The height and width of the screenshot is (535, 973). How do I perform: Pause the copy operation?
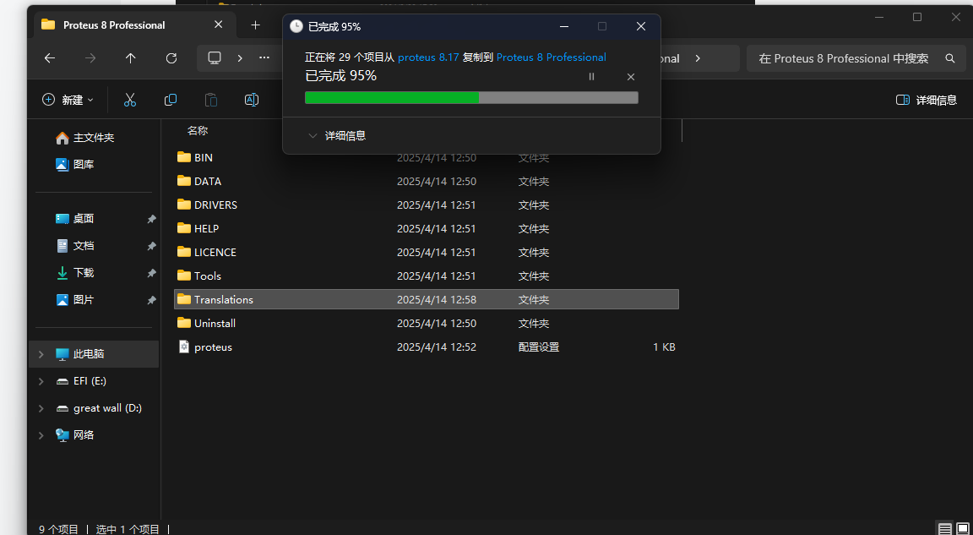tap(591, 76)
